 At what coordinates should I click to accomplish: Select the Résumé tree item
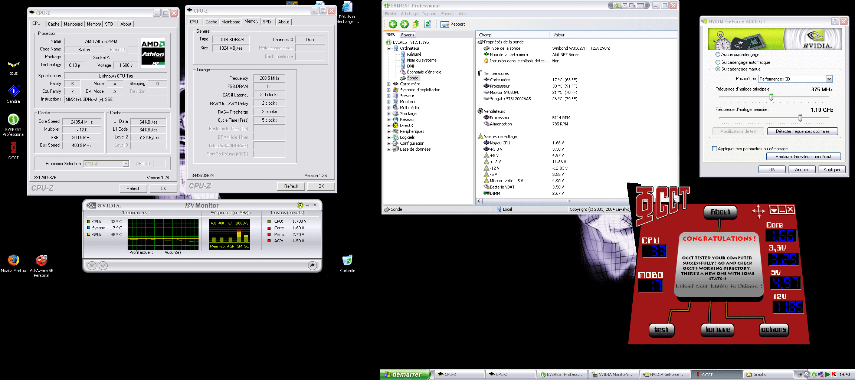tap(414, 54)
